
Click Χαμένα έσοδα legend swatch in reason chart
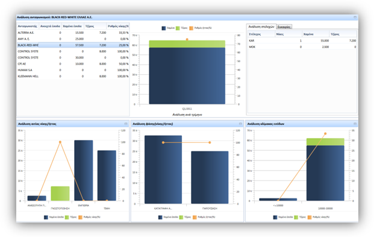pos(46,217)
